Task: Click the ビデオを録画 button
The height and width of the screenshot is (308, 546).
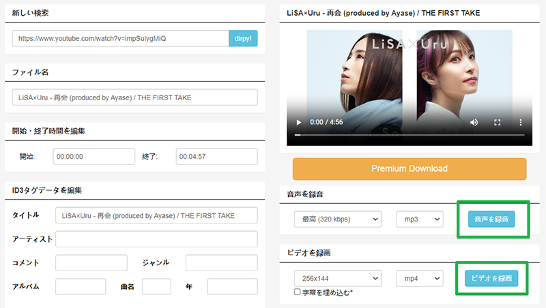Action: pos(491,278)
